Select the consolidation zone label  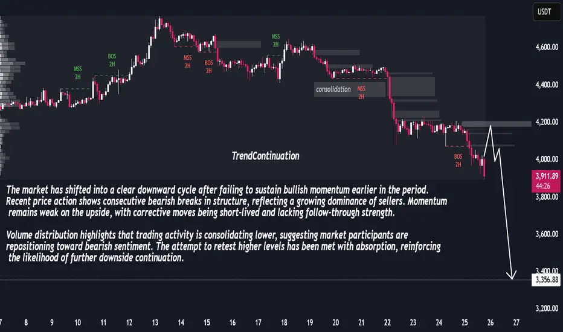pos(333,89)
